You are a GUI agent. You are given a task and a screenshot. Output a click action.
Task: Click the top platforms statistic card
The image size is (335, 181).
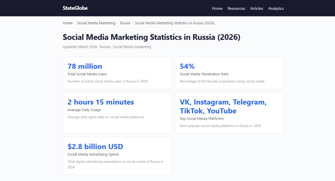coord(230,113)
